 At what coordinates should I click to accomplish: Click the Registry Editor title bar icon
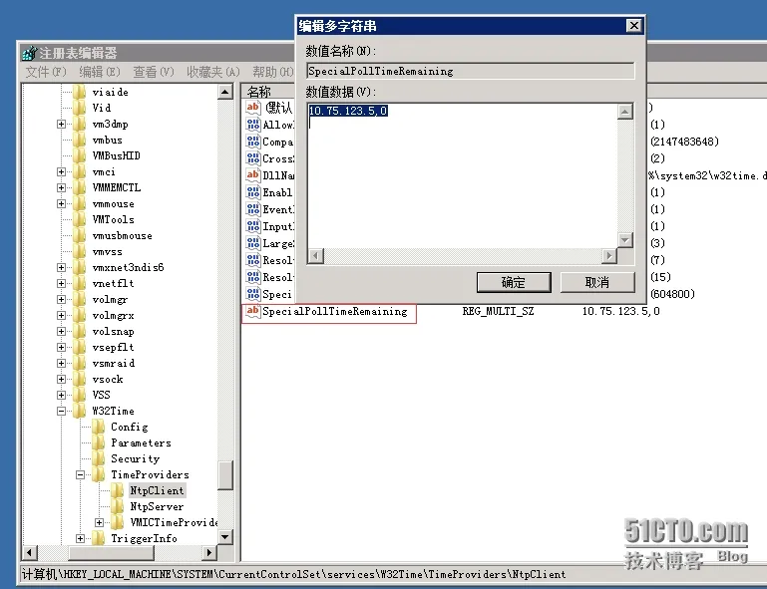click(x=29, y=53)
